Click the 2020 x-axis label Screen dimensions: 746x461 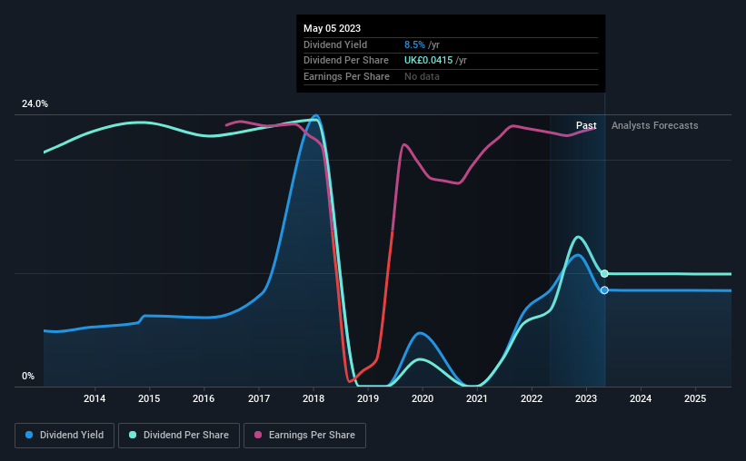point(423,398)
